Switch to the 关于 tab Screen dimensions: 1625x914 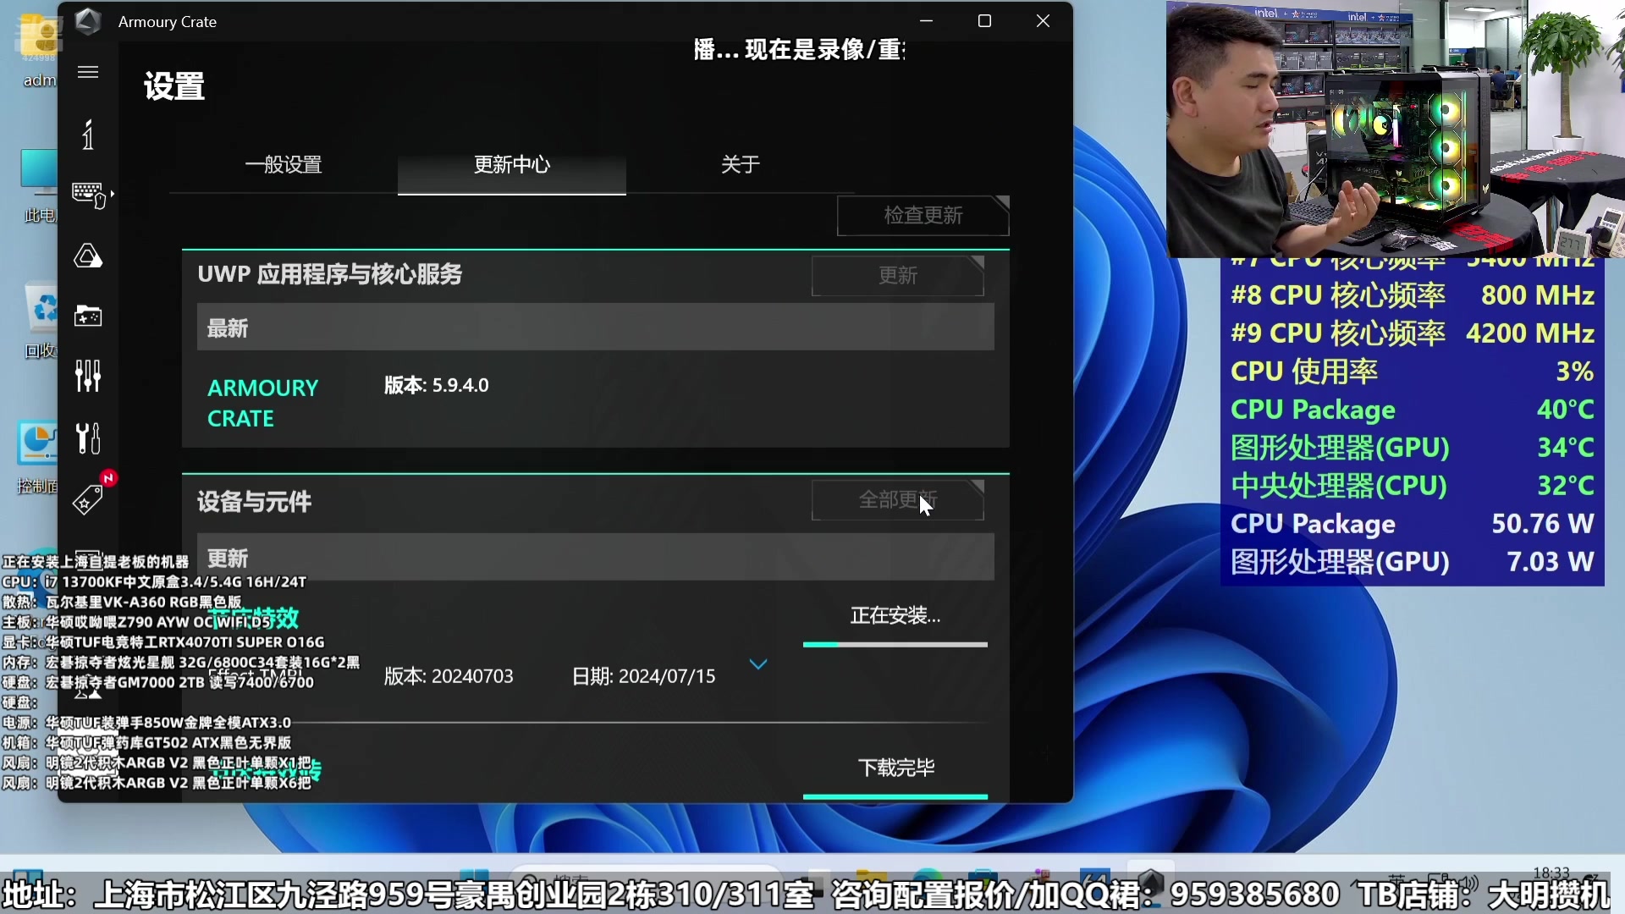[741, 165]
